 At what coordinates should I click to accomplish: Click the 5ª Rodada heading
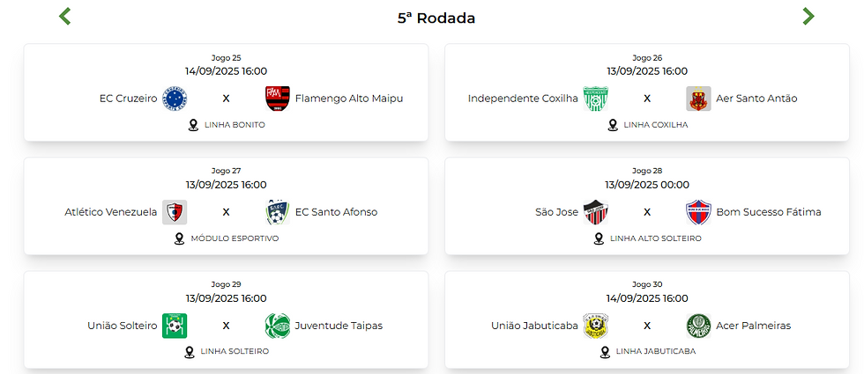(436, 18)
